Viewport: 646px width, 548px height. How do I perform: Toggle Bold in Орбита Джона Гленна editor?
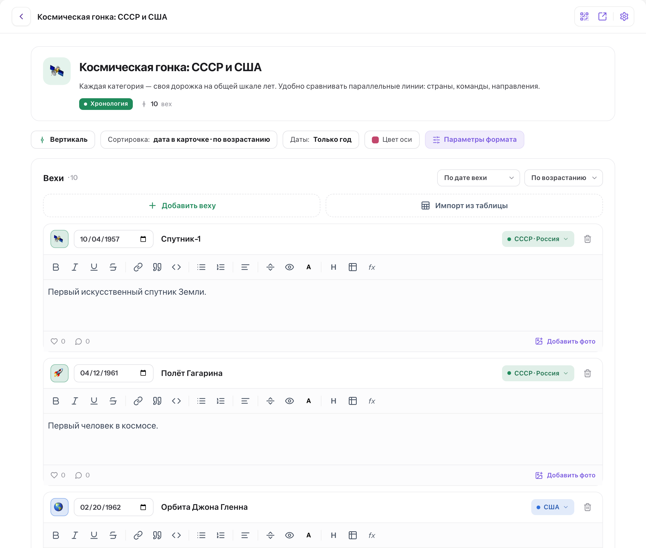coord(56,535)
